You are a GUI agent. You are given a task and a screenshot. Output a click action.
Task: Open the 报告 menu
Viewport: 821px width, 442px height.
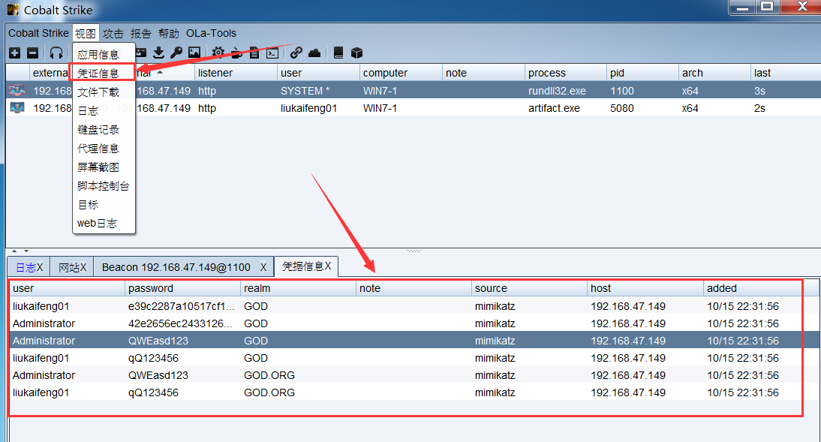click(141, 34)
